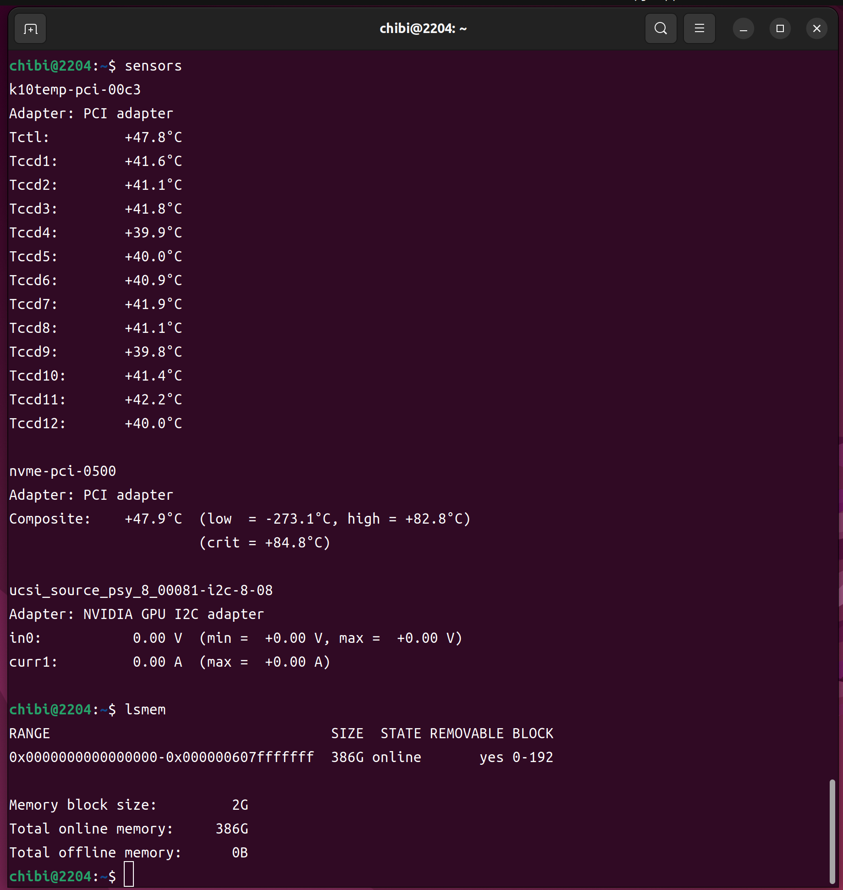Click the k10temp-pci-00c3 device name

tap(75, 90)
